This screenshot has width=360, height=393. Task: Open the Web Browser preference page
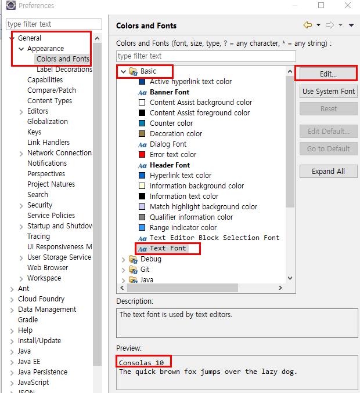[x=48, y=268]
